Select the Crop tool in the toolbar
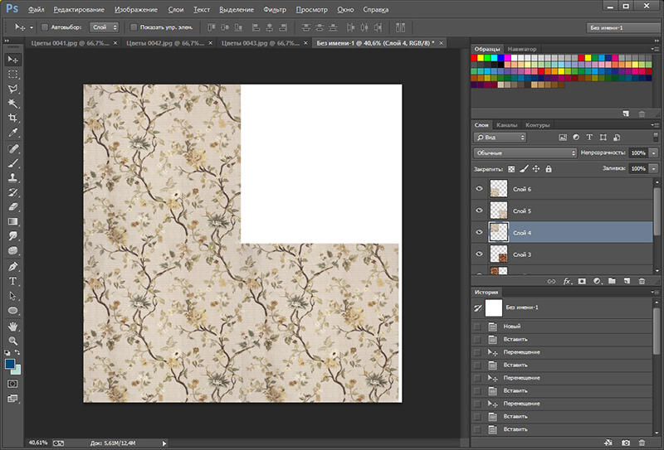664x450 pixels. pos(13,118)
